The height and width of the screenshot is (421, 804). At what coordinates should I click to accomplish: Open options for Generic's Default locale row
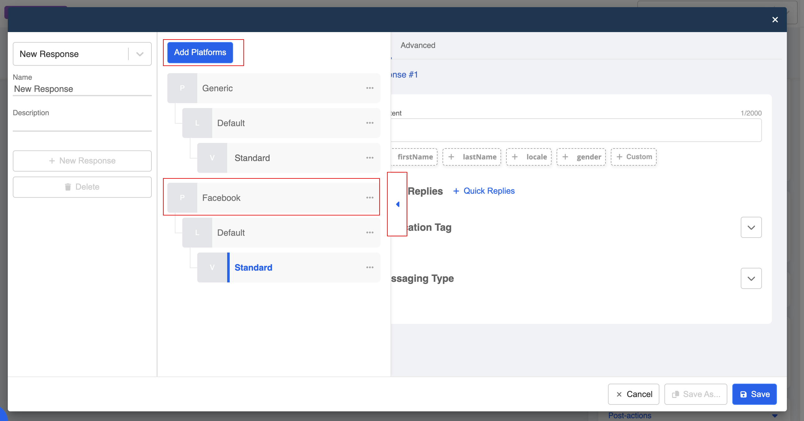click(370, 123)
